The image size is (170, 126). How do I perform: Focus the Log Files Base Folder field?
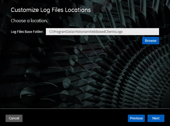[x=102, y=32]
